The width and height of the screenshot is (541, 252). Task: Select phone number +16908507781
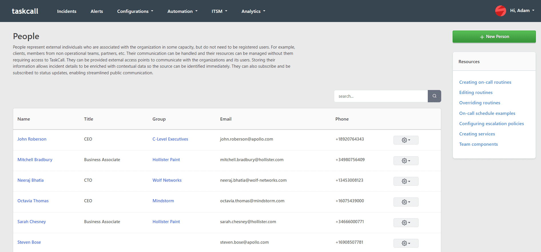point(349,242)
